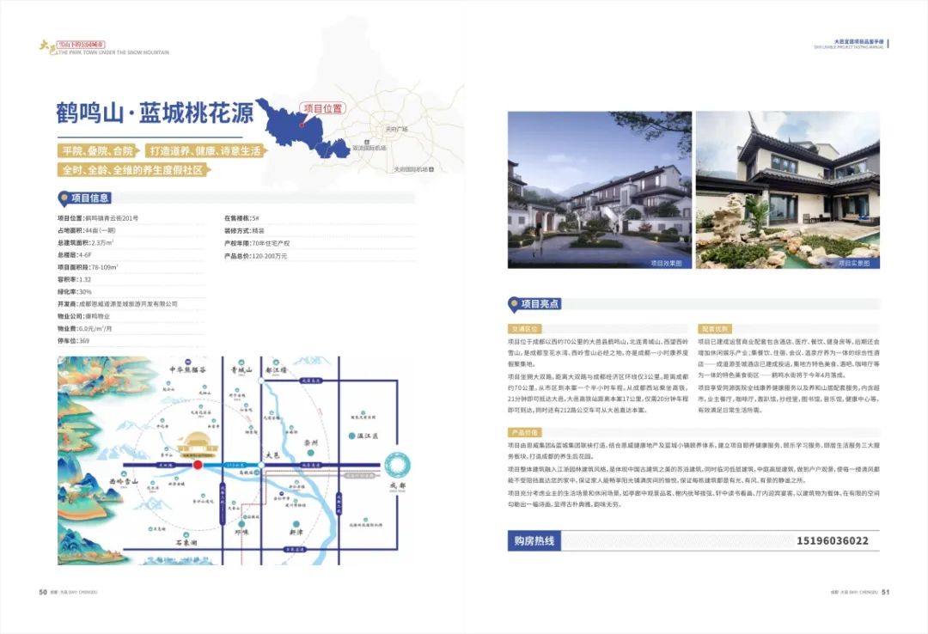This screenshot has height=634, width=928.
Task: Click the 物业公司 row
Action: click(131, 316)
